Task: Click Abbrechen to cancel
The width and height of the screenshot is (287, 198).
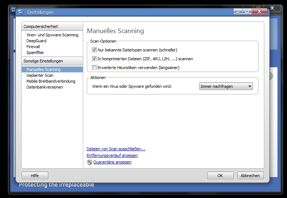Action: pos(250,176)
